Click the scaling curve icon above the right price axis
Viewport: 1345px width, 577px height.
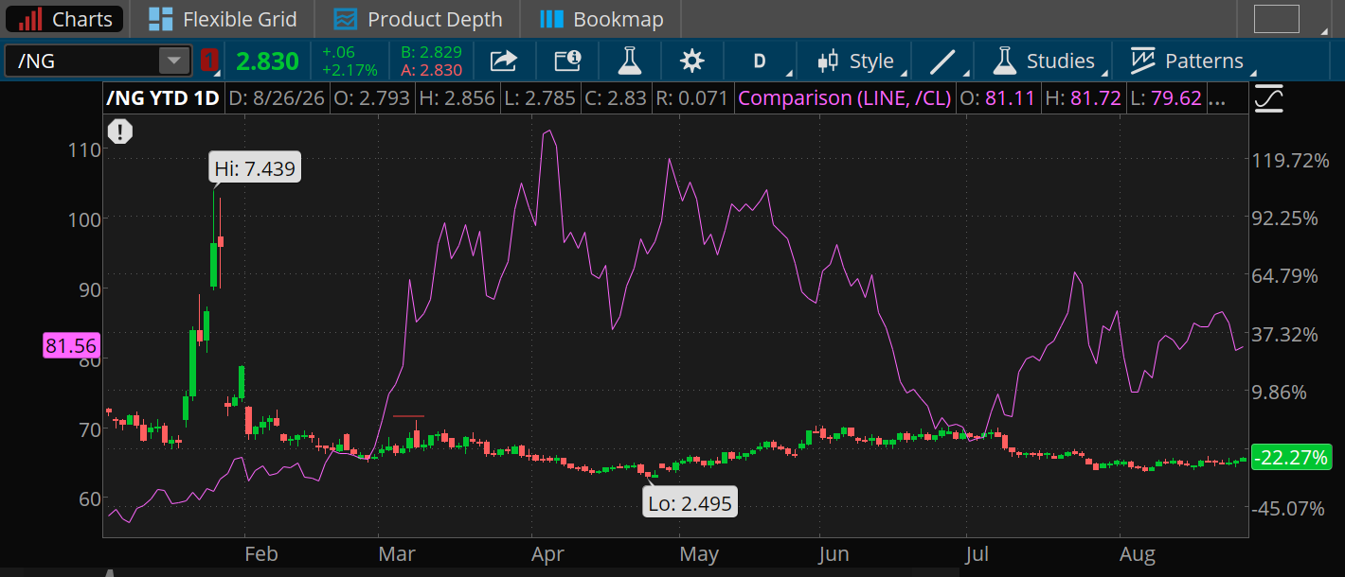point(1268,98)
